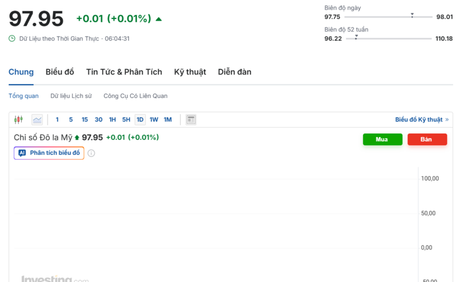Open the Dữ liệu Lịch sử sub-tab

(x=71, y=96)
